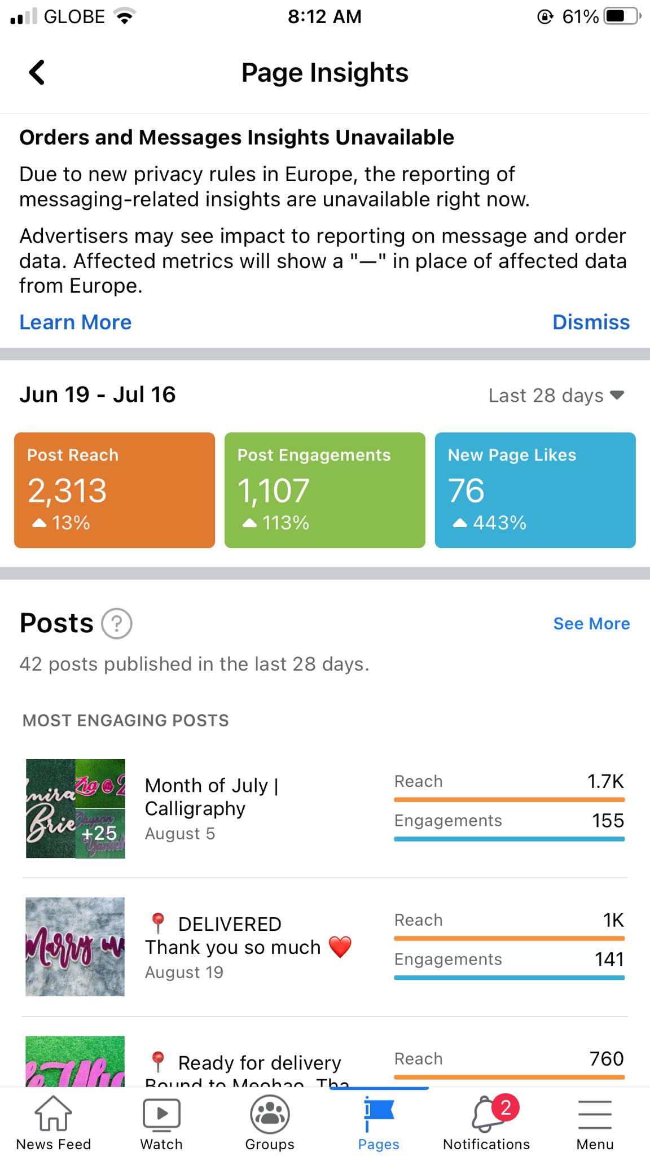
Task: Tap the back arrow icon
Action: (37, 72)
